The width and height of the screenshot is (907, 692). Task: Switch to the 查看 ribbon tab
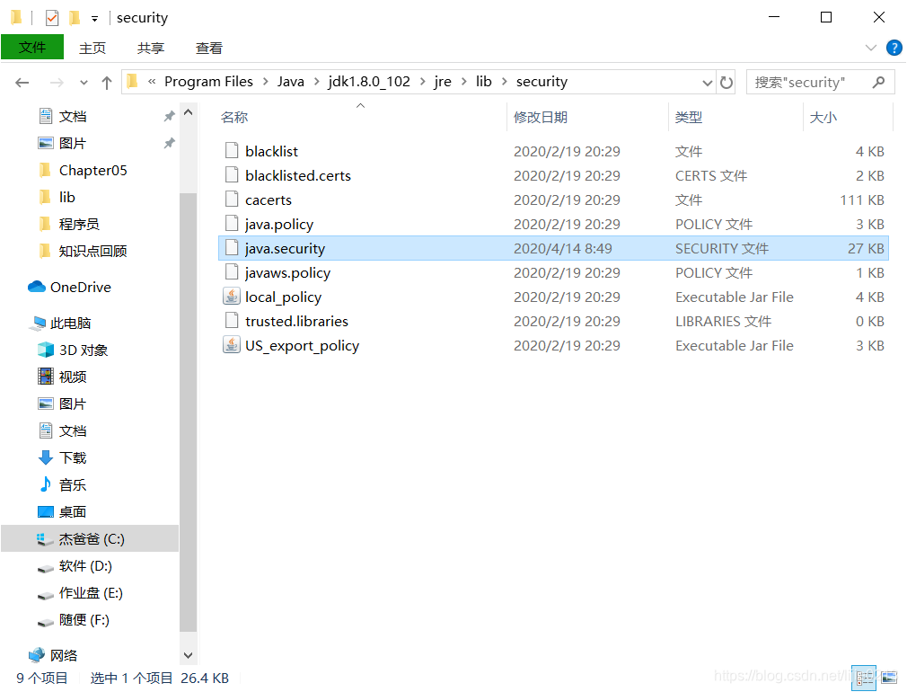pos(209,48)
